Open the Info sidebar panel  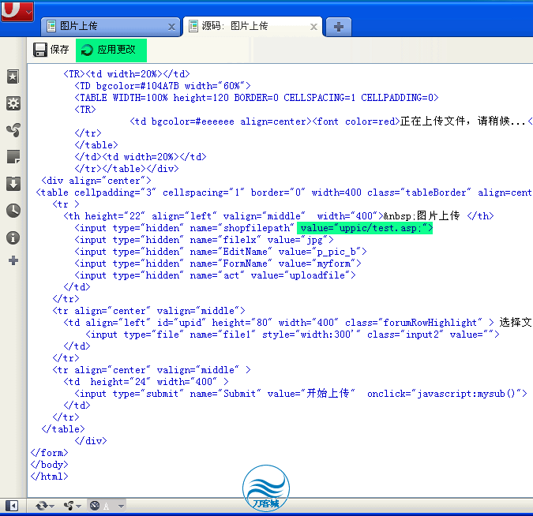tap(13, 237)
